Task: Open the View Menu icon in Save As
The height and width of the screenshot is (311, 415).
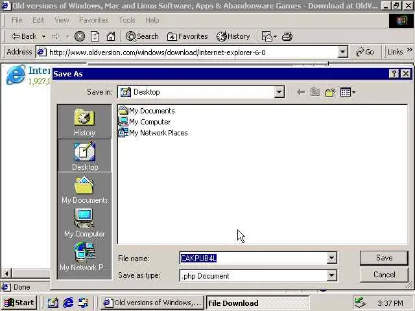Action: 348,92
